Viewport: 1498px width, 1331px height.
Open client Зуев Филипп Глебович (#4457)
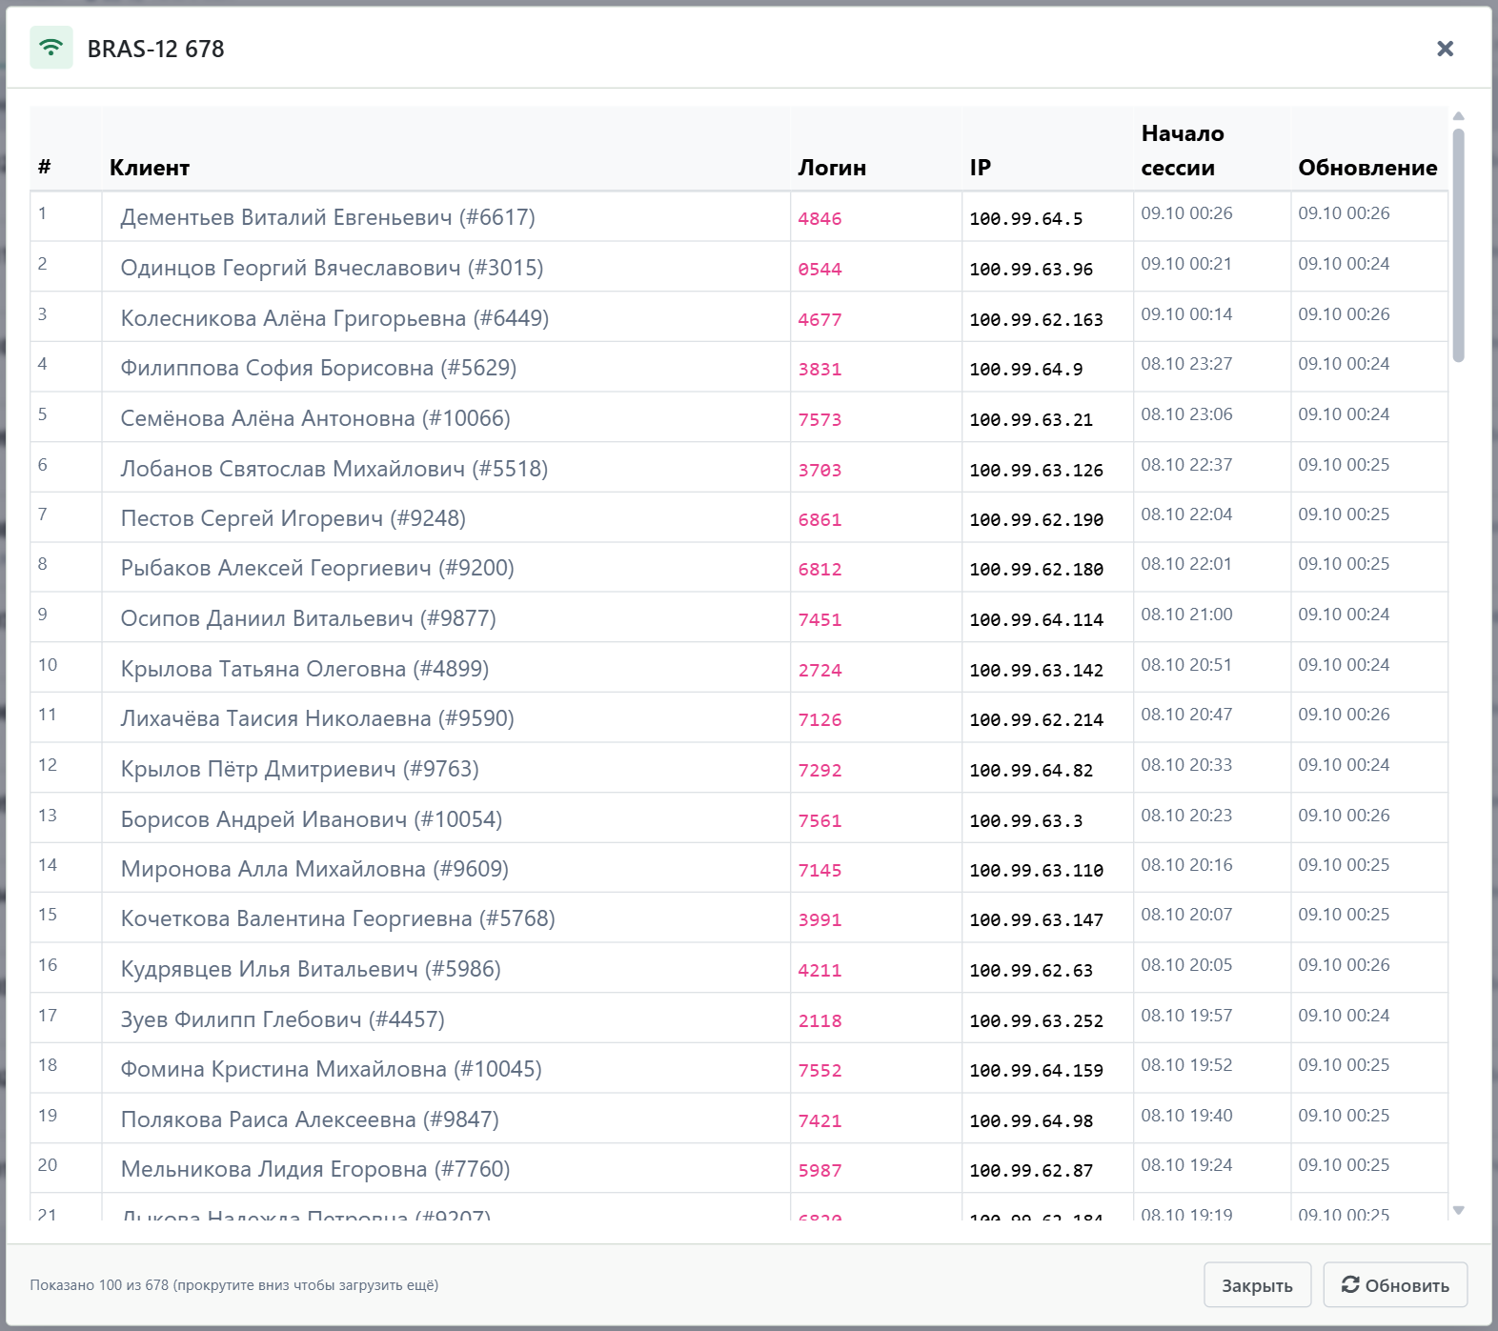point(283,1019)
